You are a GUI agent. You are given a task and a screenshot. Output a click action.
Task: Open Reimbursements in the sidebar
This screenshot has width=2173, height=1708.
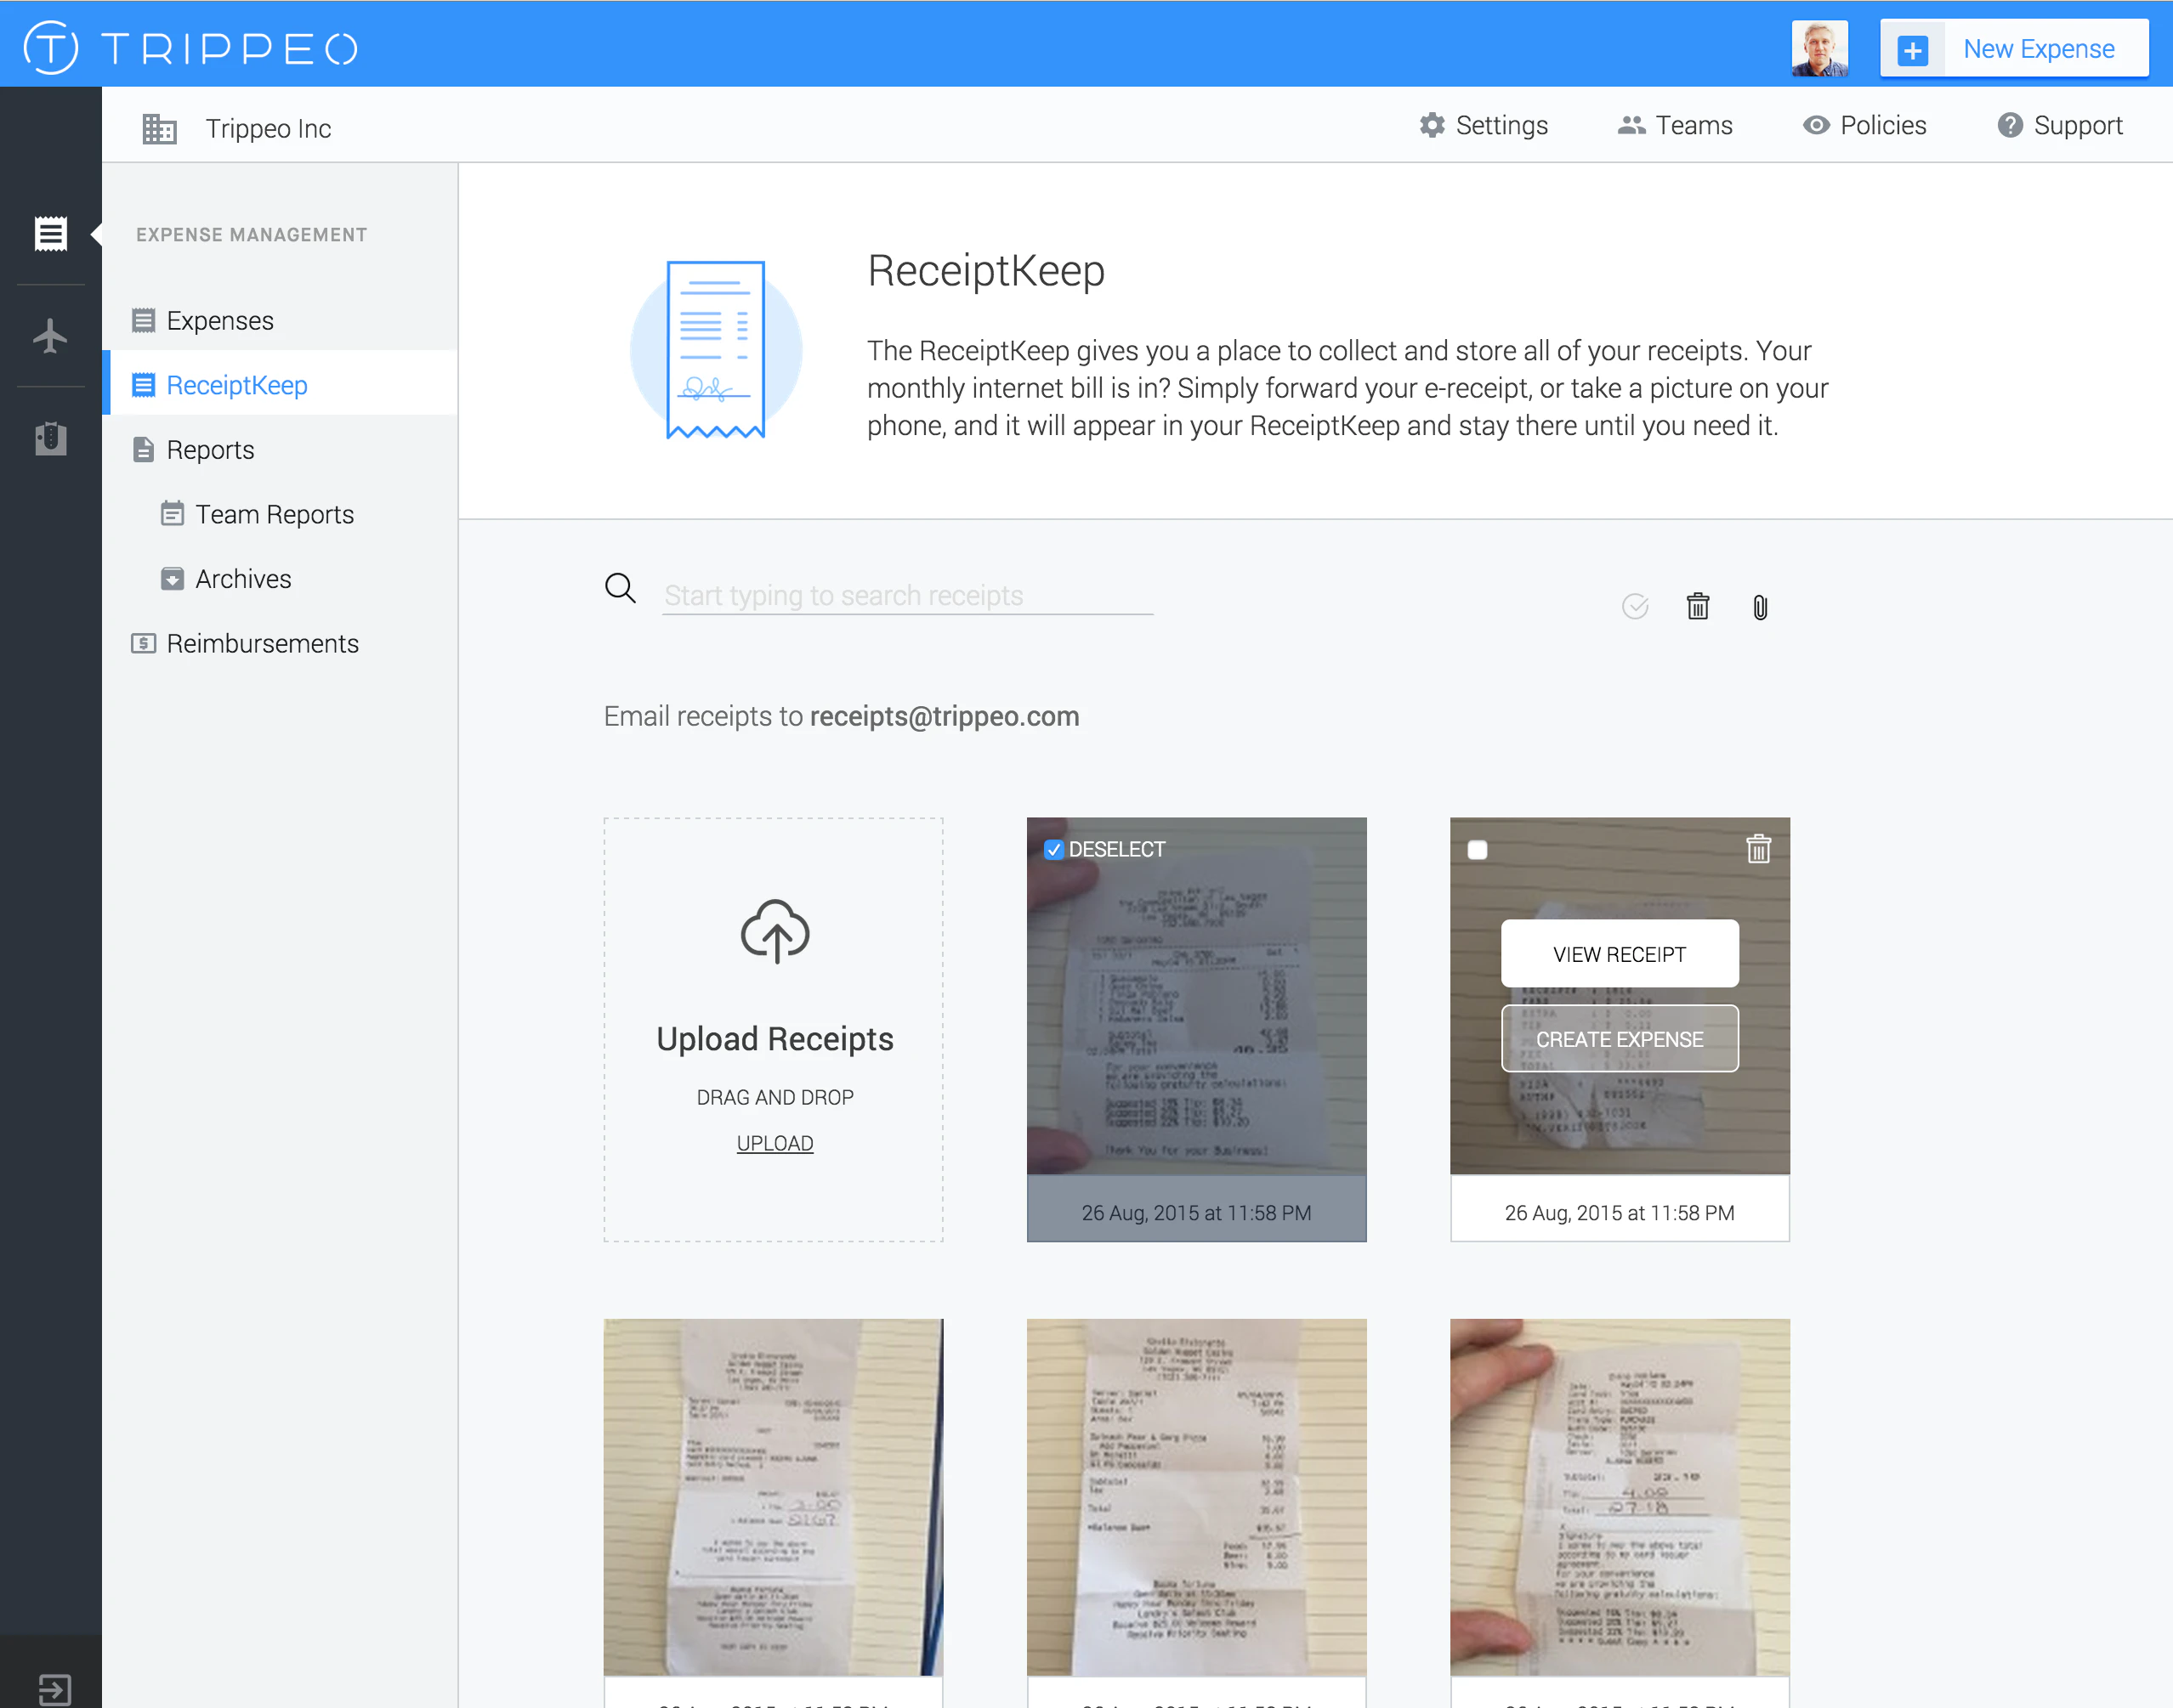262,643
